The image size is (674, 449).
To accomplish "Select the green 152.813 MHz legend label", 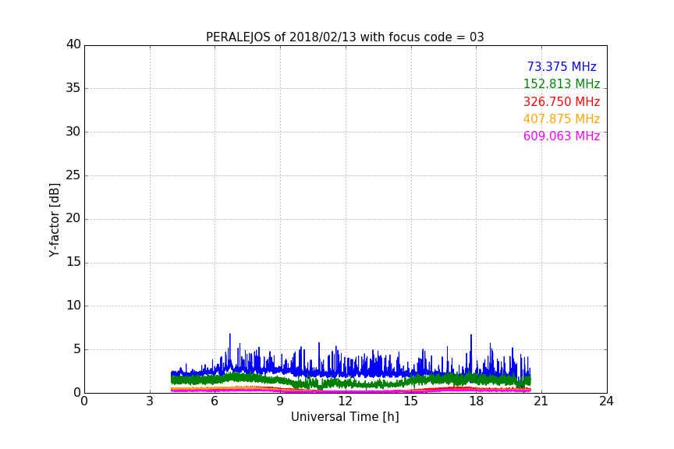I will click(x=562, y=83).
